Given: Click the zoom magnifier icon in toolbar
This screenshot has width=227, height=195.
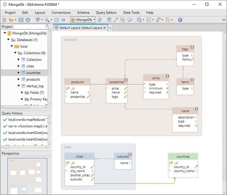Looking at the screenshot, I should click(47, 20).
